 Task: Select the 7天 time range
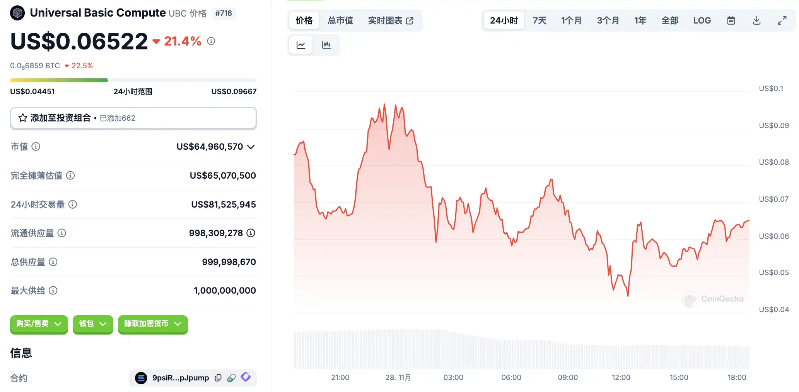coord(539,20)
